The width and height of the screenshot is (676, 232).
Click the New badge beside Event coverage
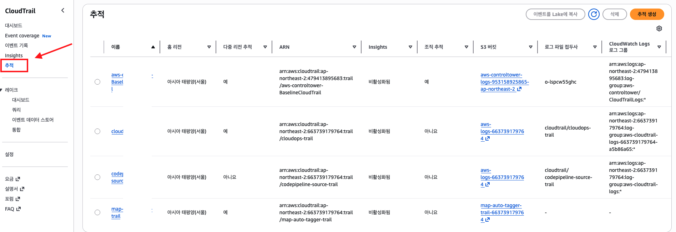coord(47,36)
